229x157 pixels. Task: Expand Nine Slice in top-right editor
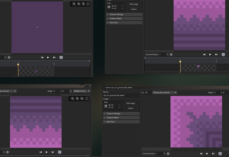point(124,23)
